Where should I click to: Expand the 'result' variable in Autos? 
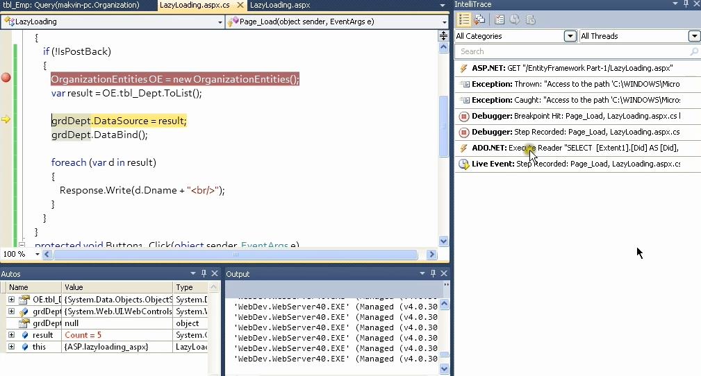pos(11,335)
